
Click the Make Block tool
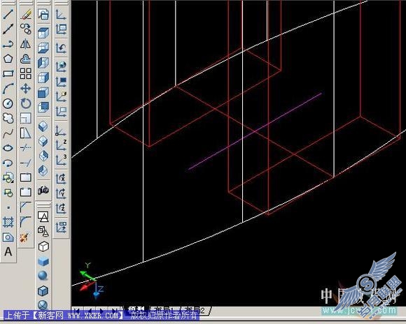tap(8, 193)
